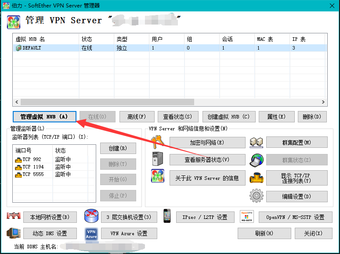
Task: Click the 刷新(H) button
Action: pos(264,233)
